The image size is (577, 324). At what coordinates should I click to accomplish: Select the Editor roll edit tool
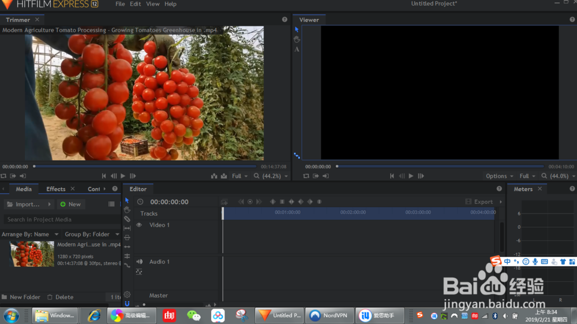(x=127, y=256)
